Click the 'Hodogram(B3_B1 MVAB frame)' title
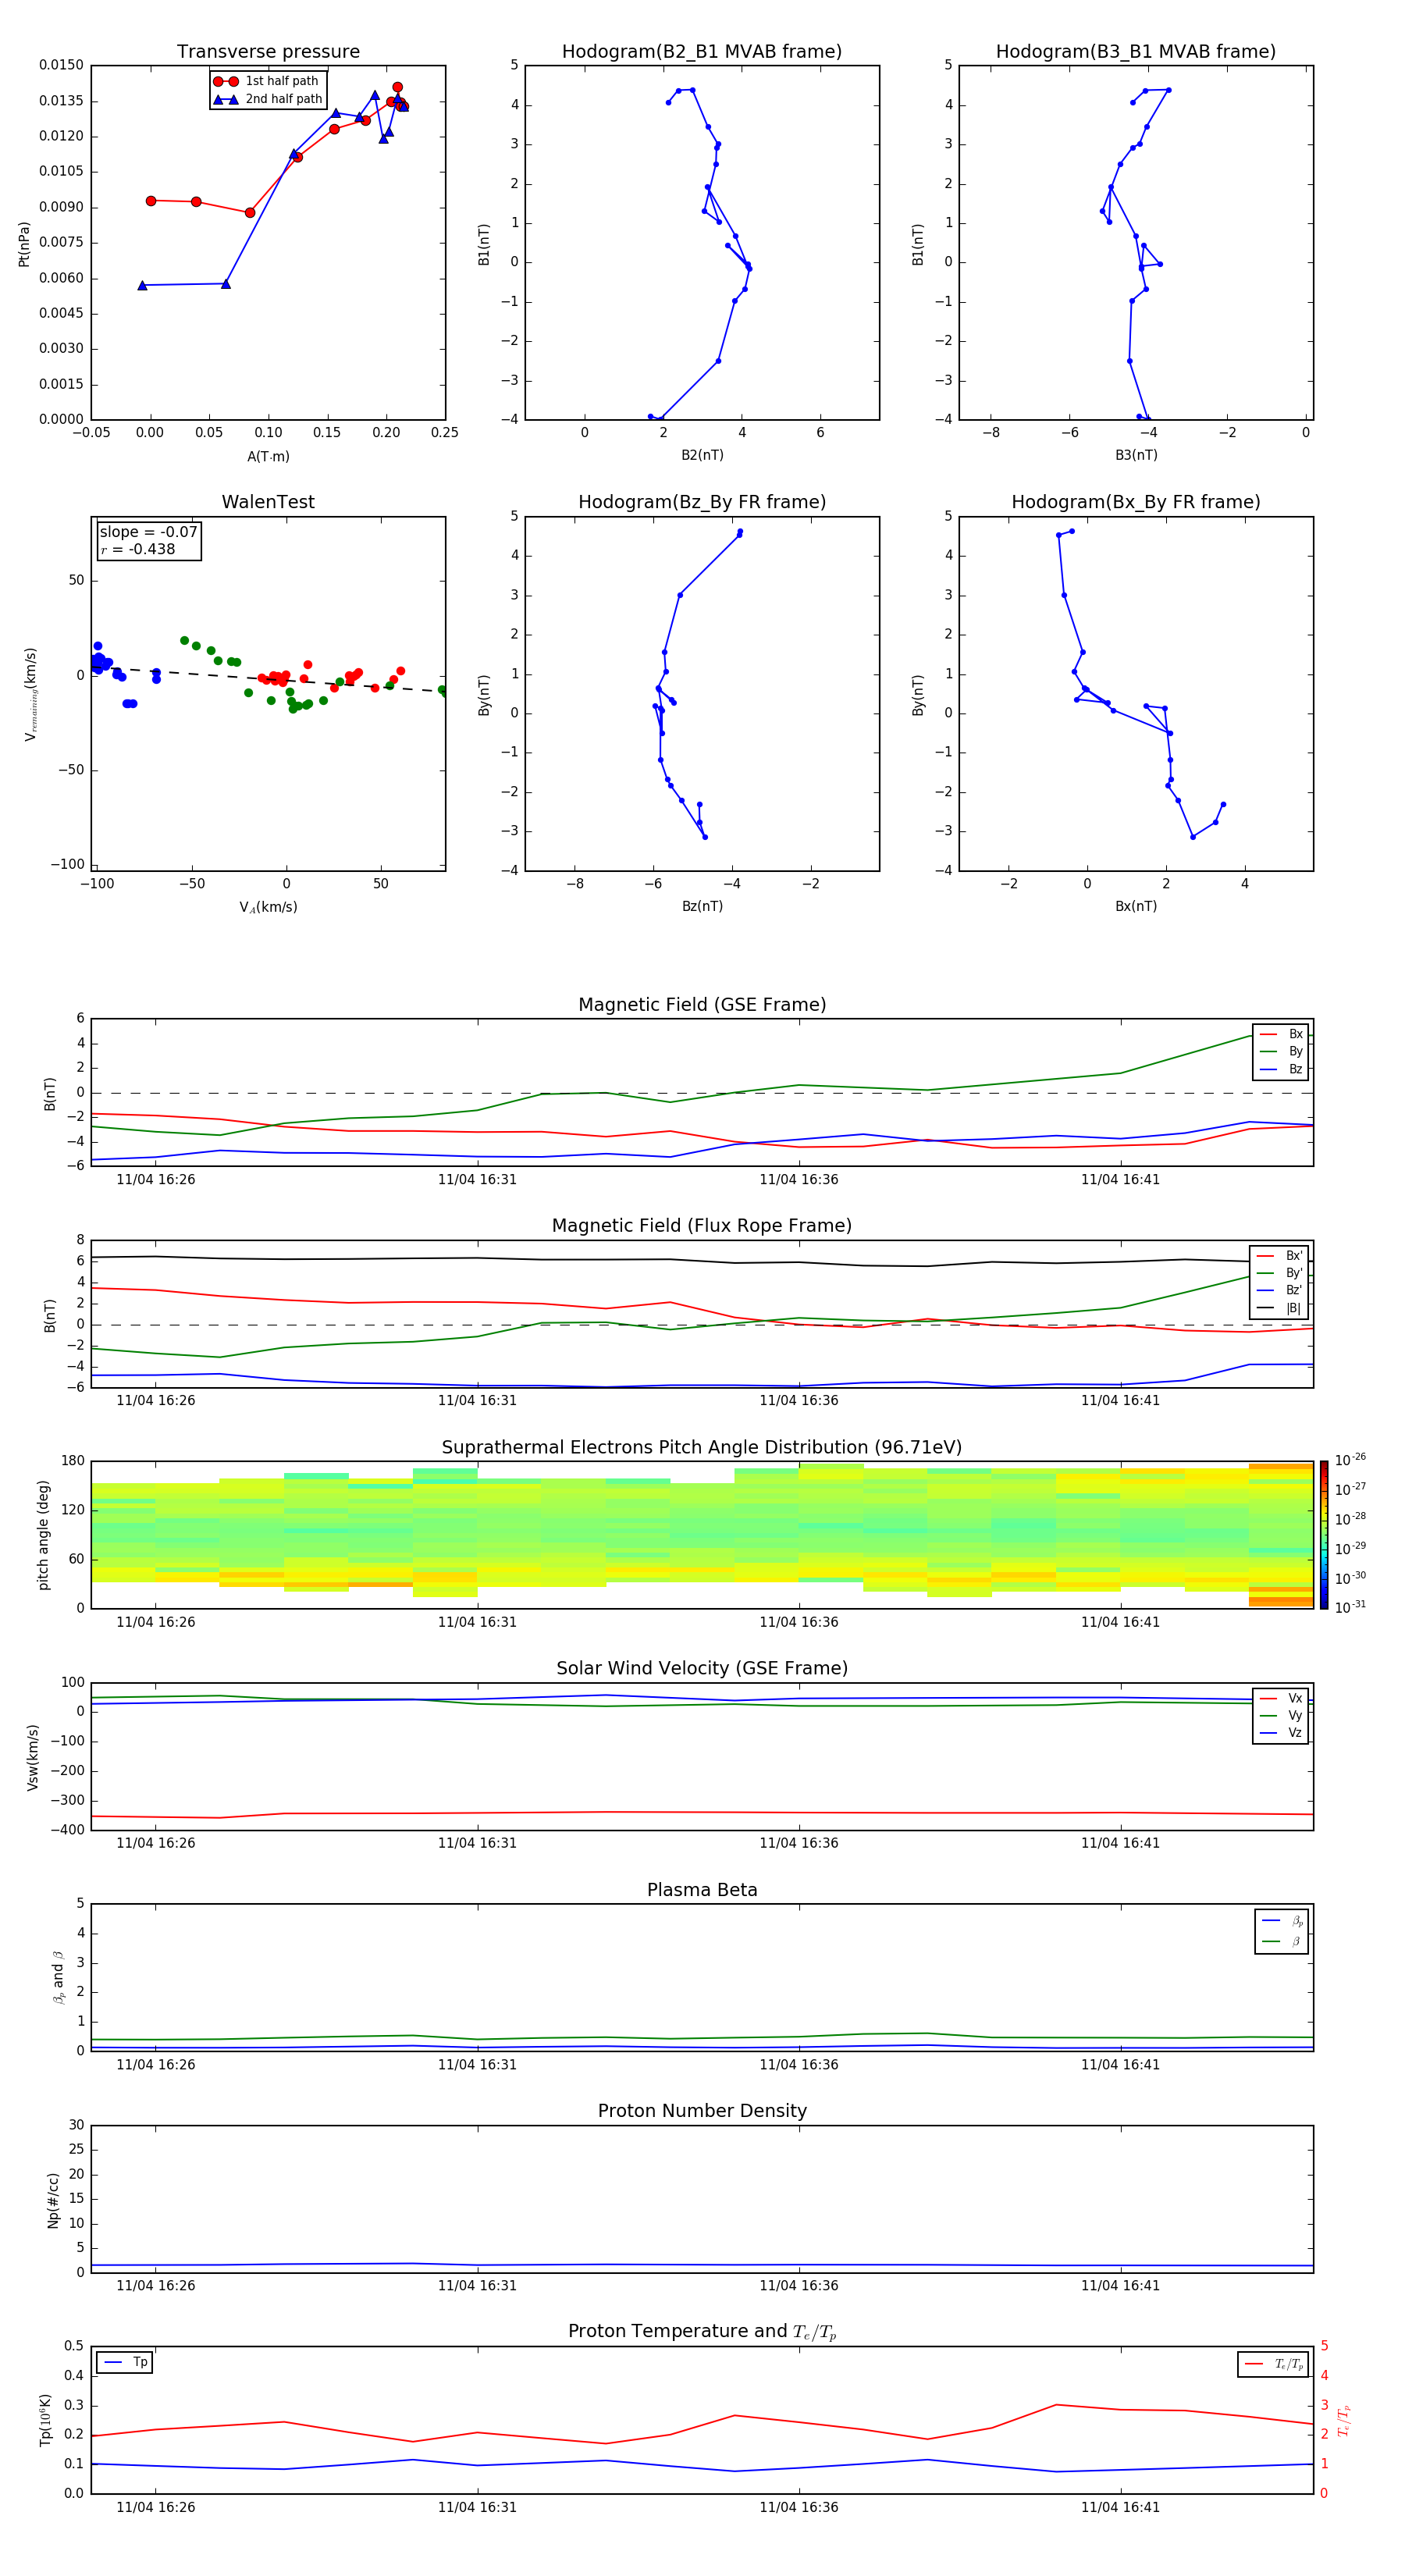 (x=1136, y=52)
